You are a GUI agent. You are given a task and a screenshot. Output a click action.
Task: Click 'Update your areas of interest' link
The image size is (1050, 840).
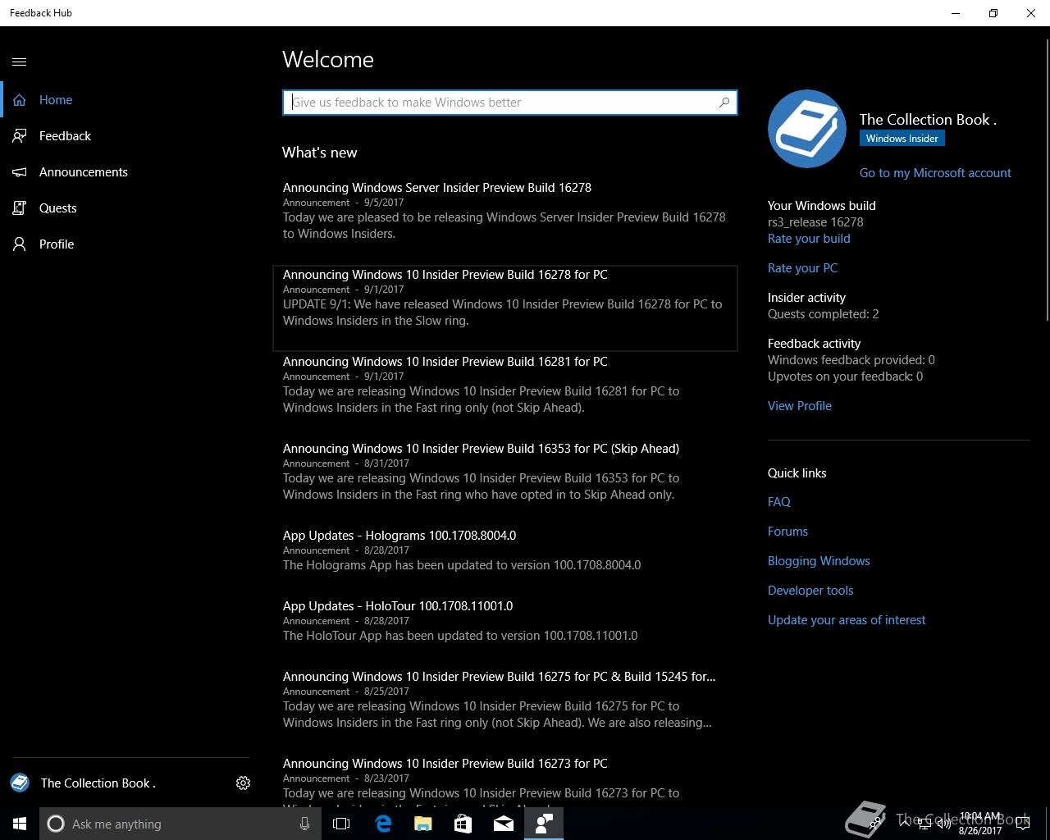coord(847,620)
